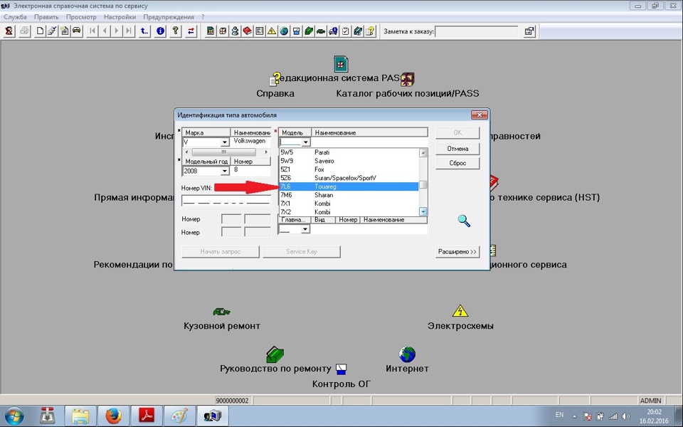The width and height of the screenshot is (683, 427).
Task: Click the clipboard checkmark toolbar icon
Action: [346, 31]
